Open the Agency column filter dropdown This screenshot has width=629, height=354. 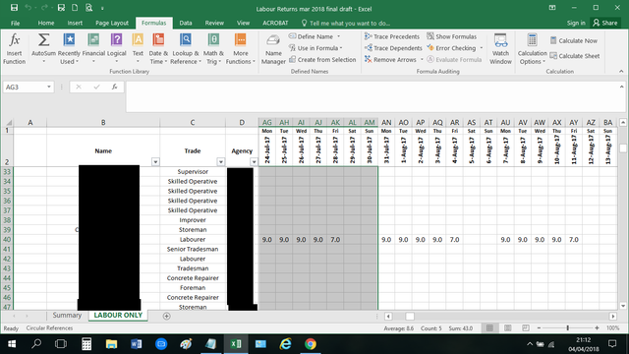(x=254, y=161)
